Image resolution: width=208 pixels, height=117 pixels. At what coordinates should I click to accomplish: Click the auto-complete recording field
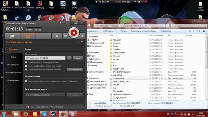point(45,95)
